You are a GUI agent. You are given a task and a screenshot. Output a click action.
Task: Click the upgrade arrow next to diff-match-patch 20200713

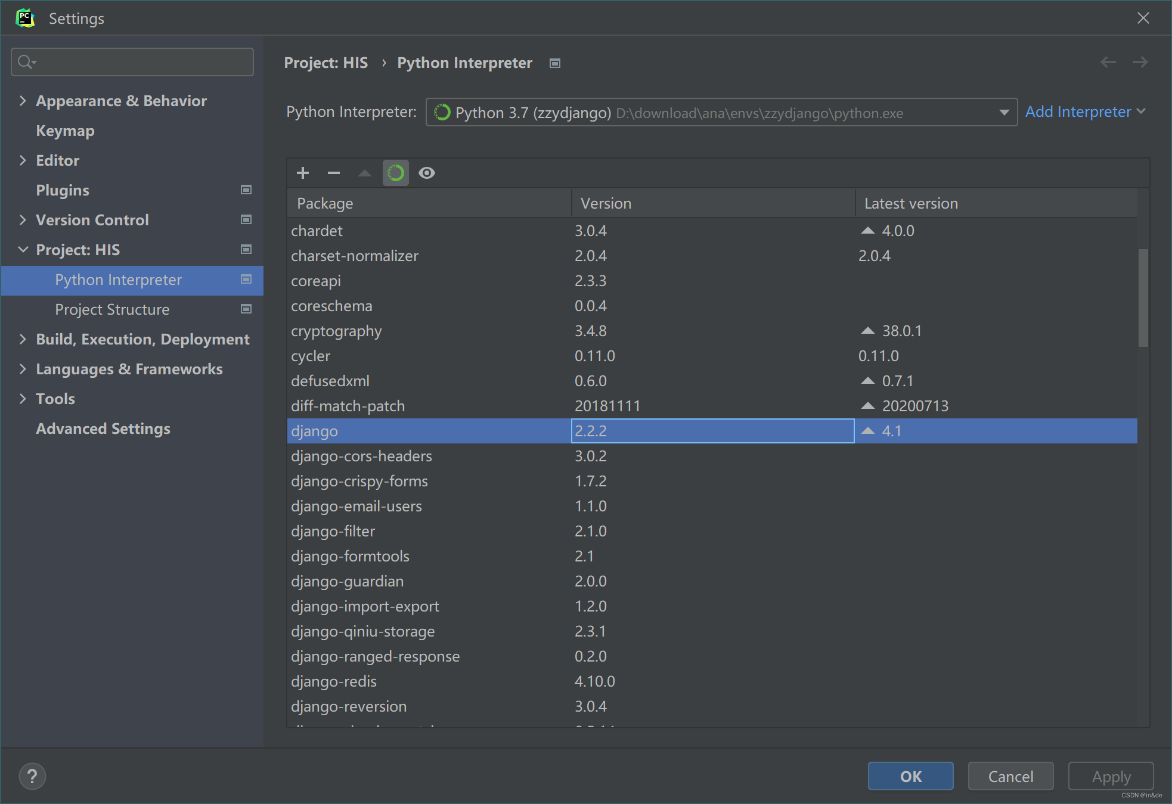(868, 406)
